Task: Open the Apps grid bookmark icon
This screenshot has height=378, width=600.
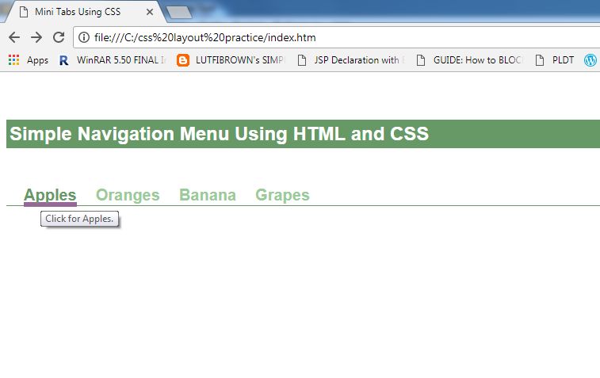Action: [13, 60]
